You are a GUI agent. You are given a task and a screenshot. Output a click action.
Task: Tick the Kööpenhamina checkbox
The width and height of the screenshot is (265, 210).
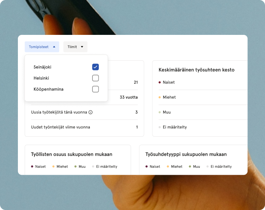point(95,89)
